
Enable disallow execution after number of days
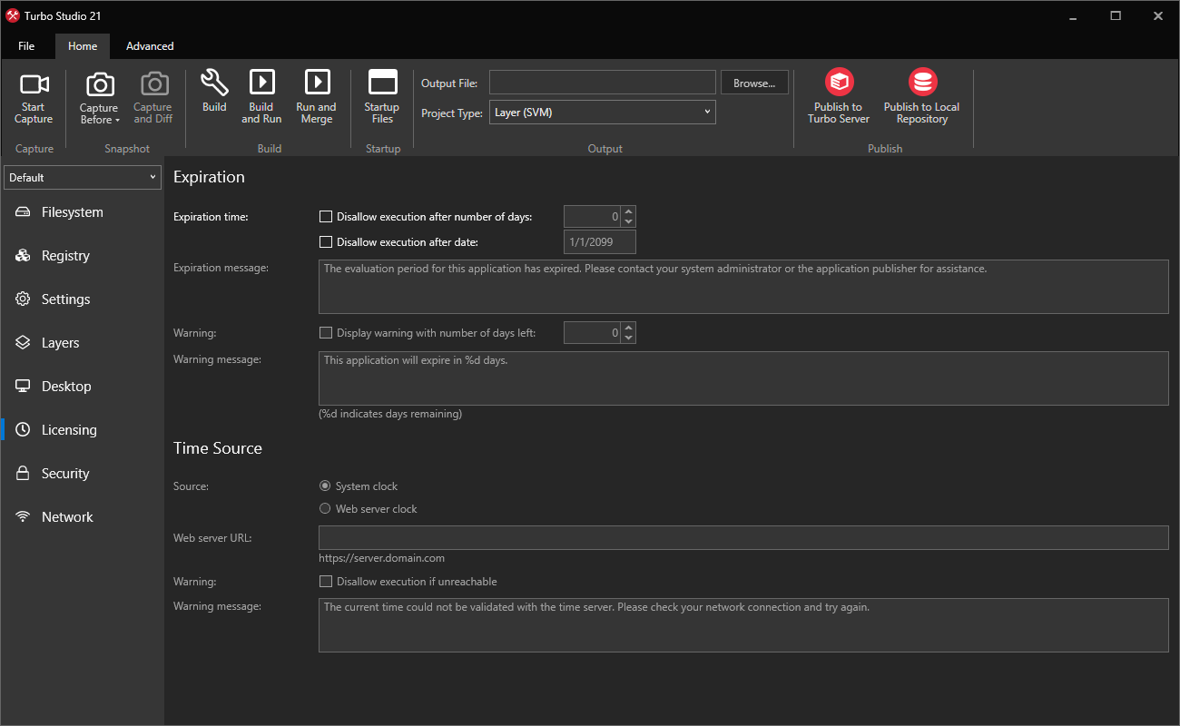pyautogui.click(x=326, y=216)
